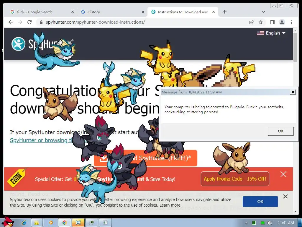Open the media player taskbar icon
302x227 pixels.
[51, 223]
